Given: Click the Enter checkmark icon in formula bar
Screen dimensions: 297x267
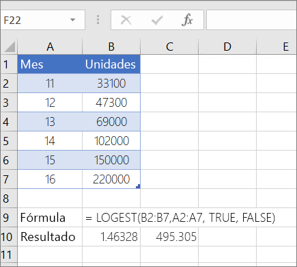Looking at the screenshot, I should click(157, 20).
